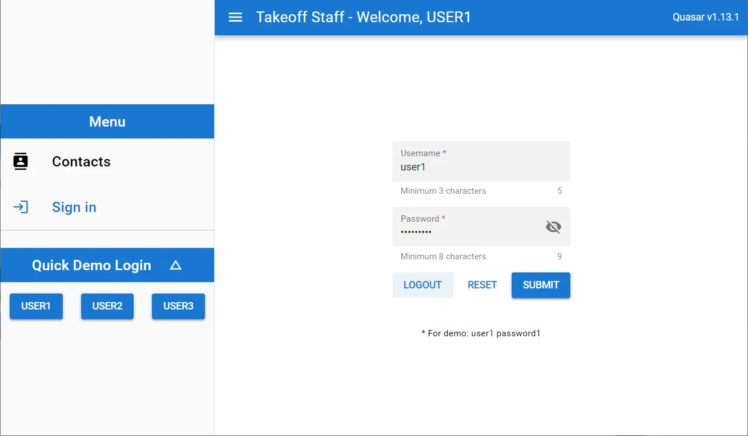Click the demo credentials hint text

[x=481, y=333]
